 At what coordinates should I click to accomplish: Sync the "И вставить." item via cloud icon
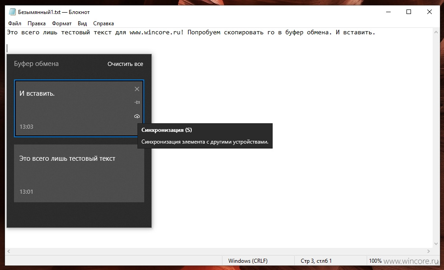coord(137,116)
